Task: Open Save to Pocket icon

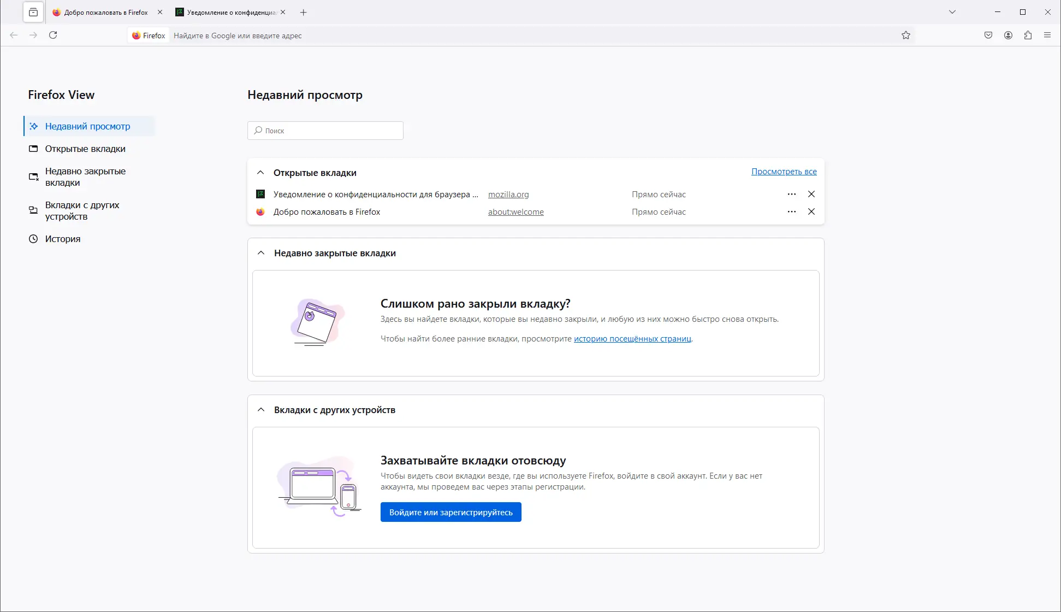Action: pyautogui.click(x=988, y=35)
